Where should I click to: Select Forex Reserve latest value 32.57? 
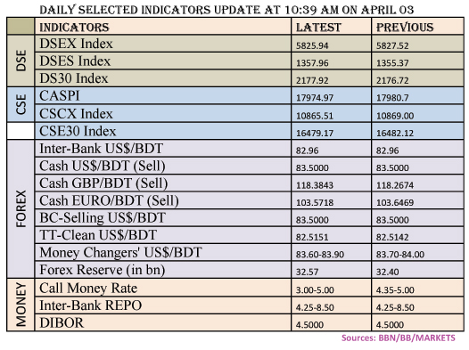click(x=307, y=272)
